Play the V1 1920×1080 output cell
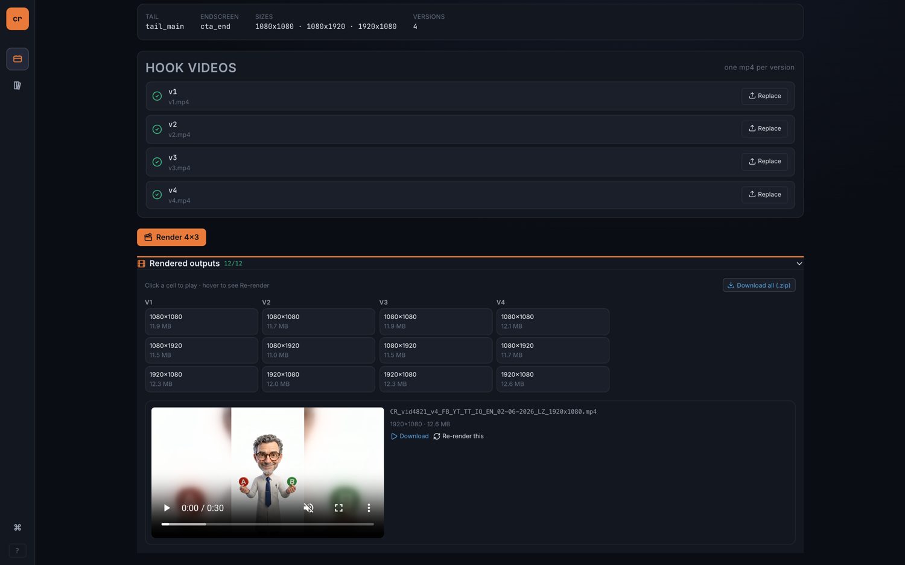The width and height of the screenshot is (905, 565). pyautogui.click(x=202, y=379)
